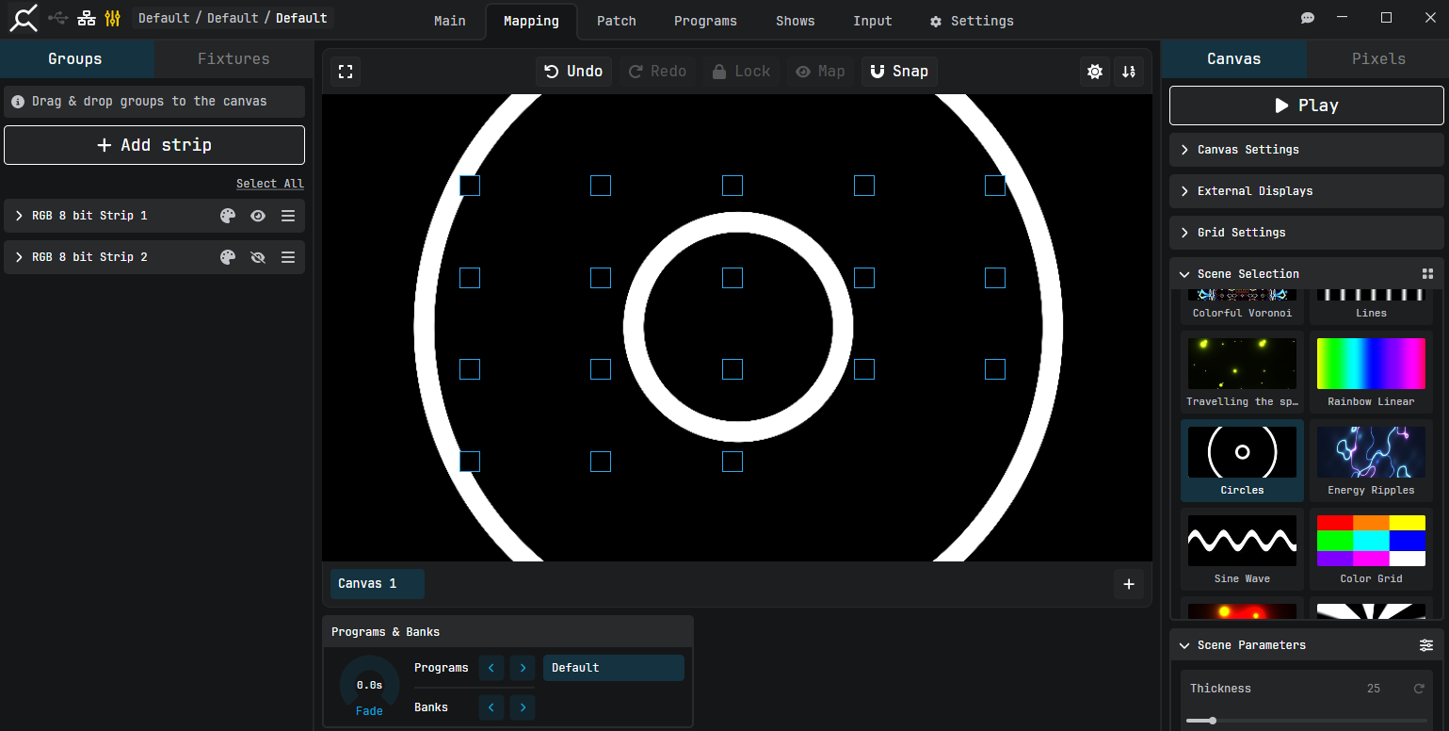Adjust the Thickness slider

click(1306, 721)
